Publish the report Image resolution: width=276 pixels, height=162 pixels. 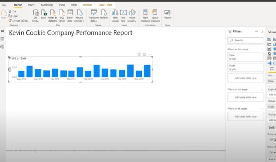(167, 14)
